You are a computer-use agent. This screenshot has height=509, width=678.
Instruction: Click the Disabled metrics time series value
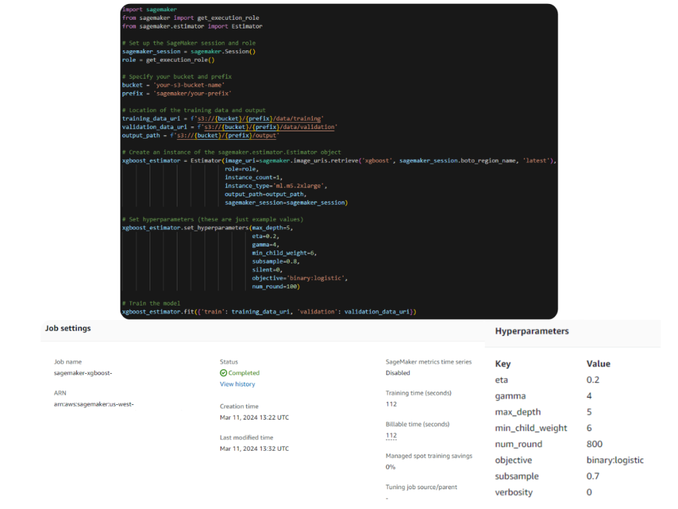(x=398, y=372)
